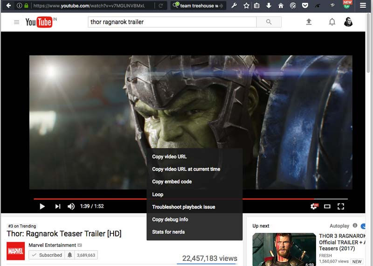
Task: Enter full screen mode
Action: pos(341,206)
